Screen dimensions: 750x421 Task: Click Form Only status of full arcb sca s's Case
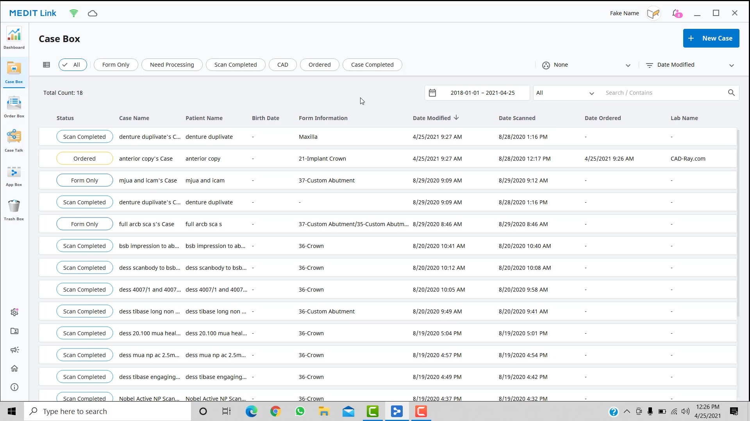pos(84,224)
